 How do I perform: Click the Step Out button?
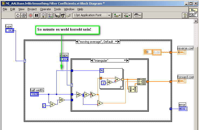(69, 15)
